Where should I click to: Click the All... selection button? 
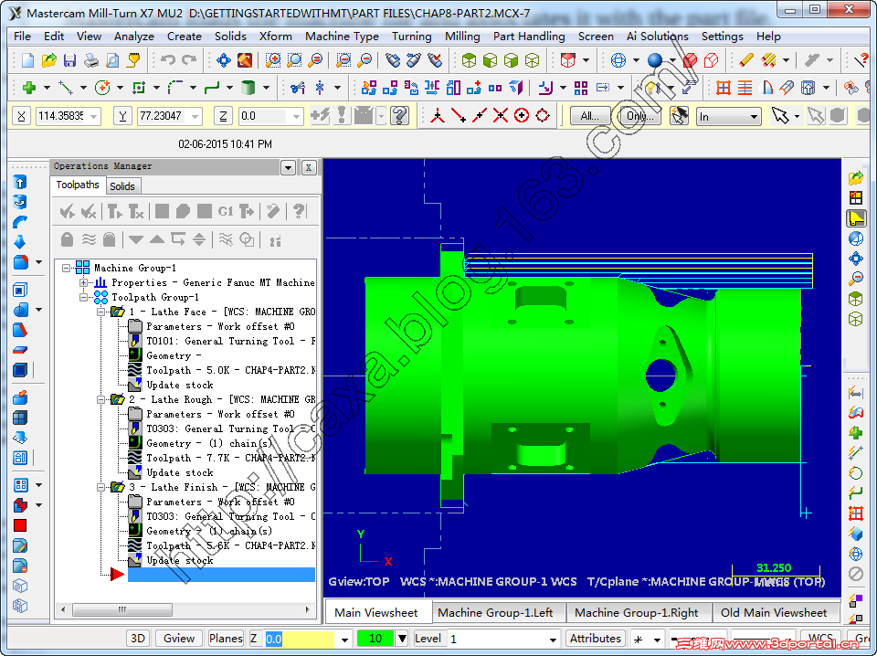pyautogui.click(x=590, y=116)
